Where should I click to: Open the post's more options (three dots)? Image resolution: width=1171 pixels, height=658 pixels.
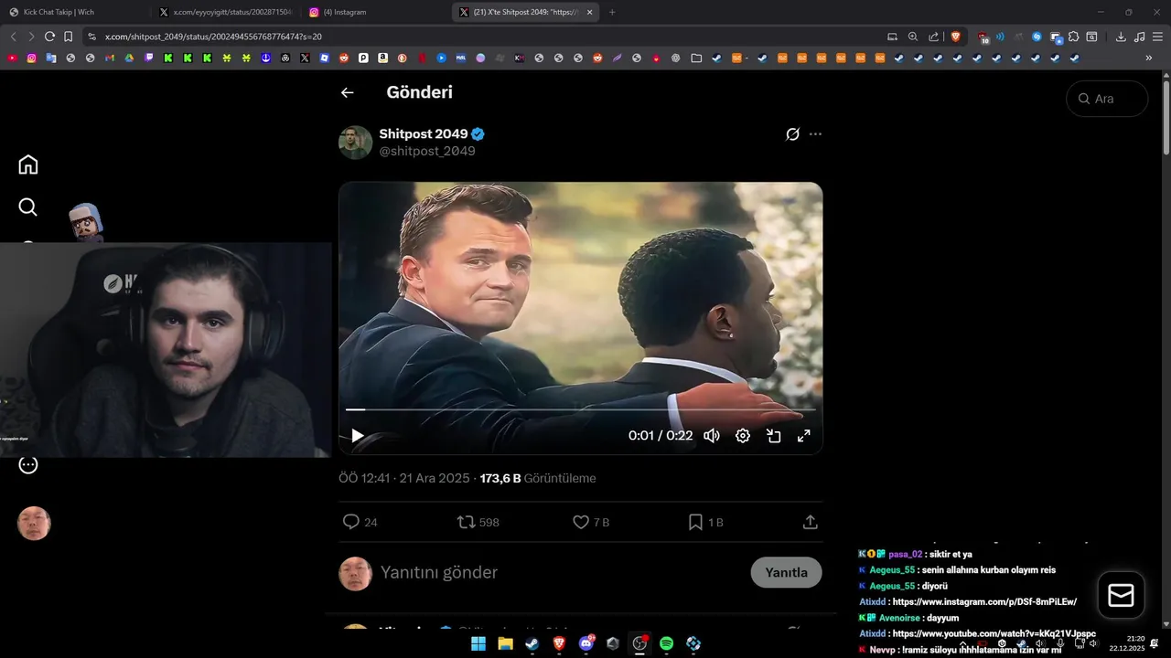coord(815,134)
